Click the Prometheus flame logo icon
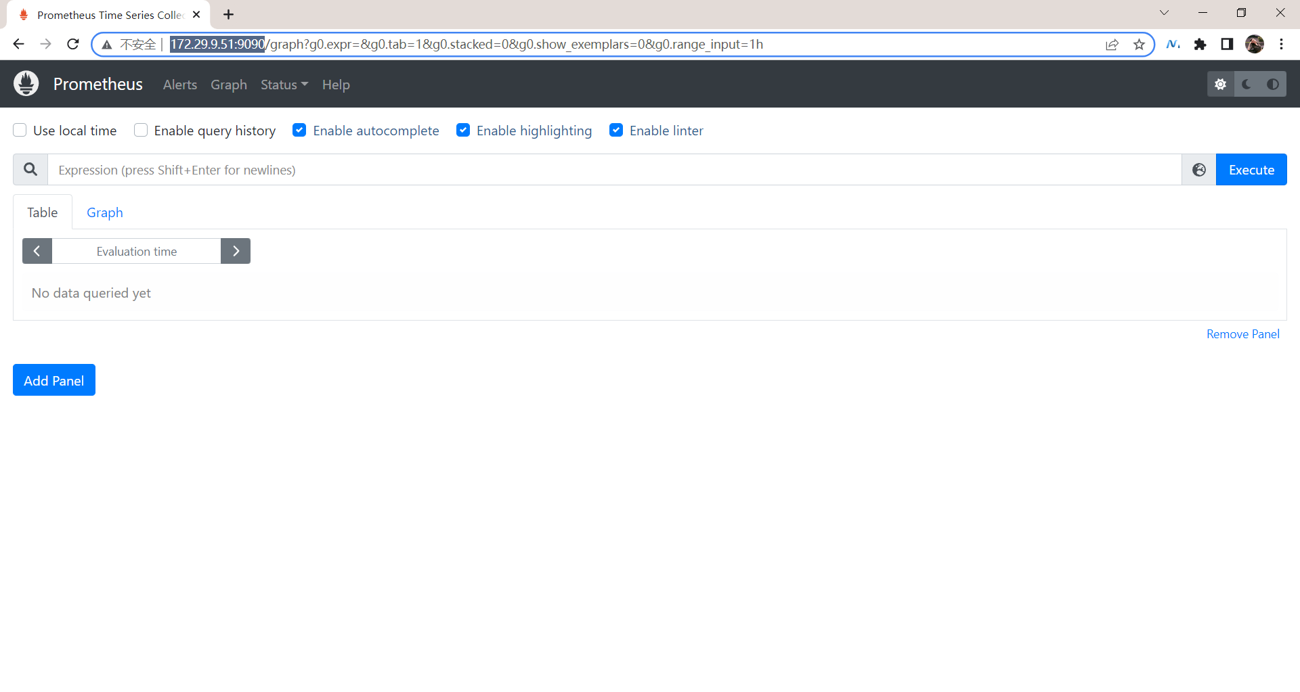This screenshot has width=1300, height=692. coord(26,84)
